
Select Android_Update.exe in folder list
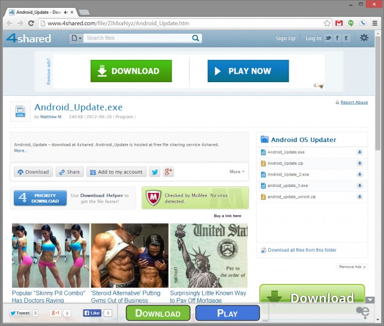[286, 152]
